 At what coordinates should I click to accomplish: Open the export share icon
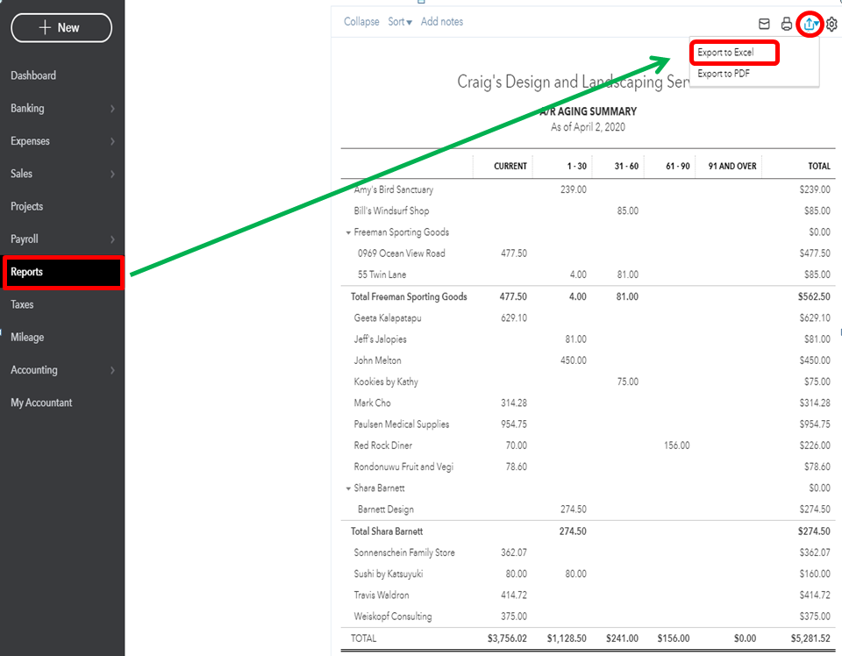(x=810, y=25)
